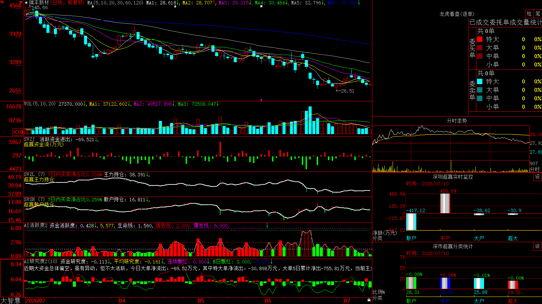Click the 时间: 2026/07/10 label in 实时监控
The image size is (542, 304).
coord(428,184)
